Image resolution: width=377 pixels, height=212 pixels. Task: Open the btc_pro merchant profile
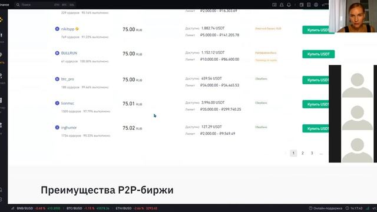pos(68,79)
